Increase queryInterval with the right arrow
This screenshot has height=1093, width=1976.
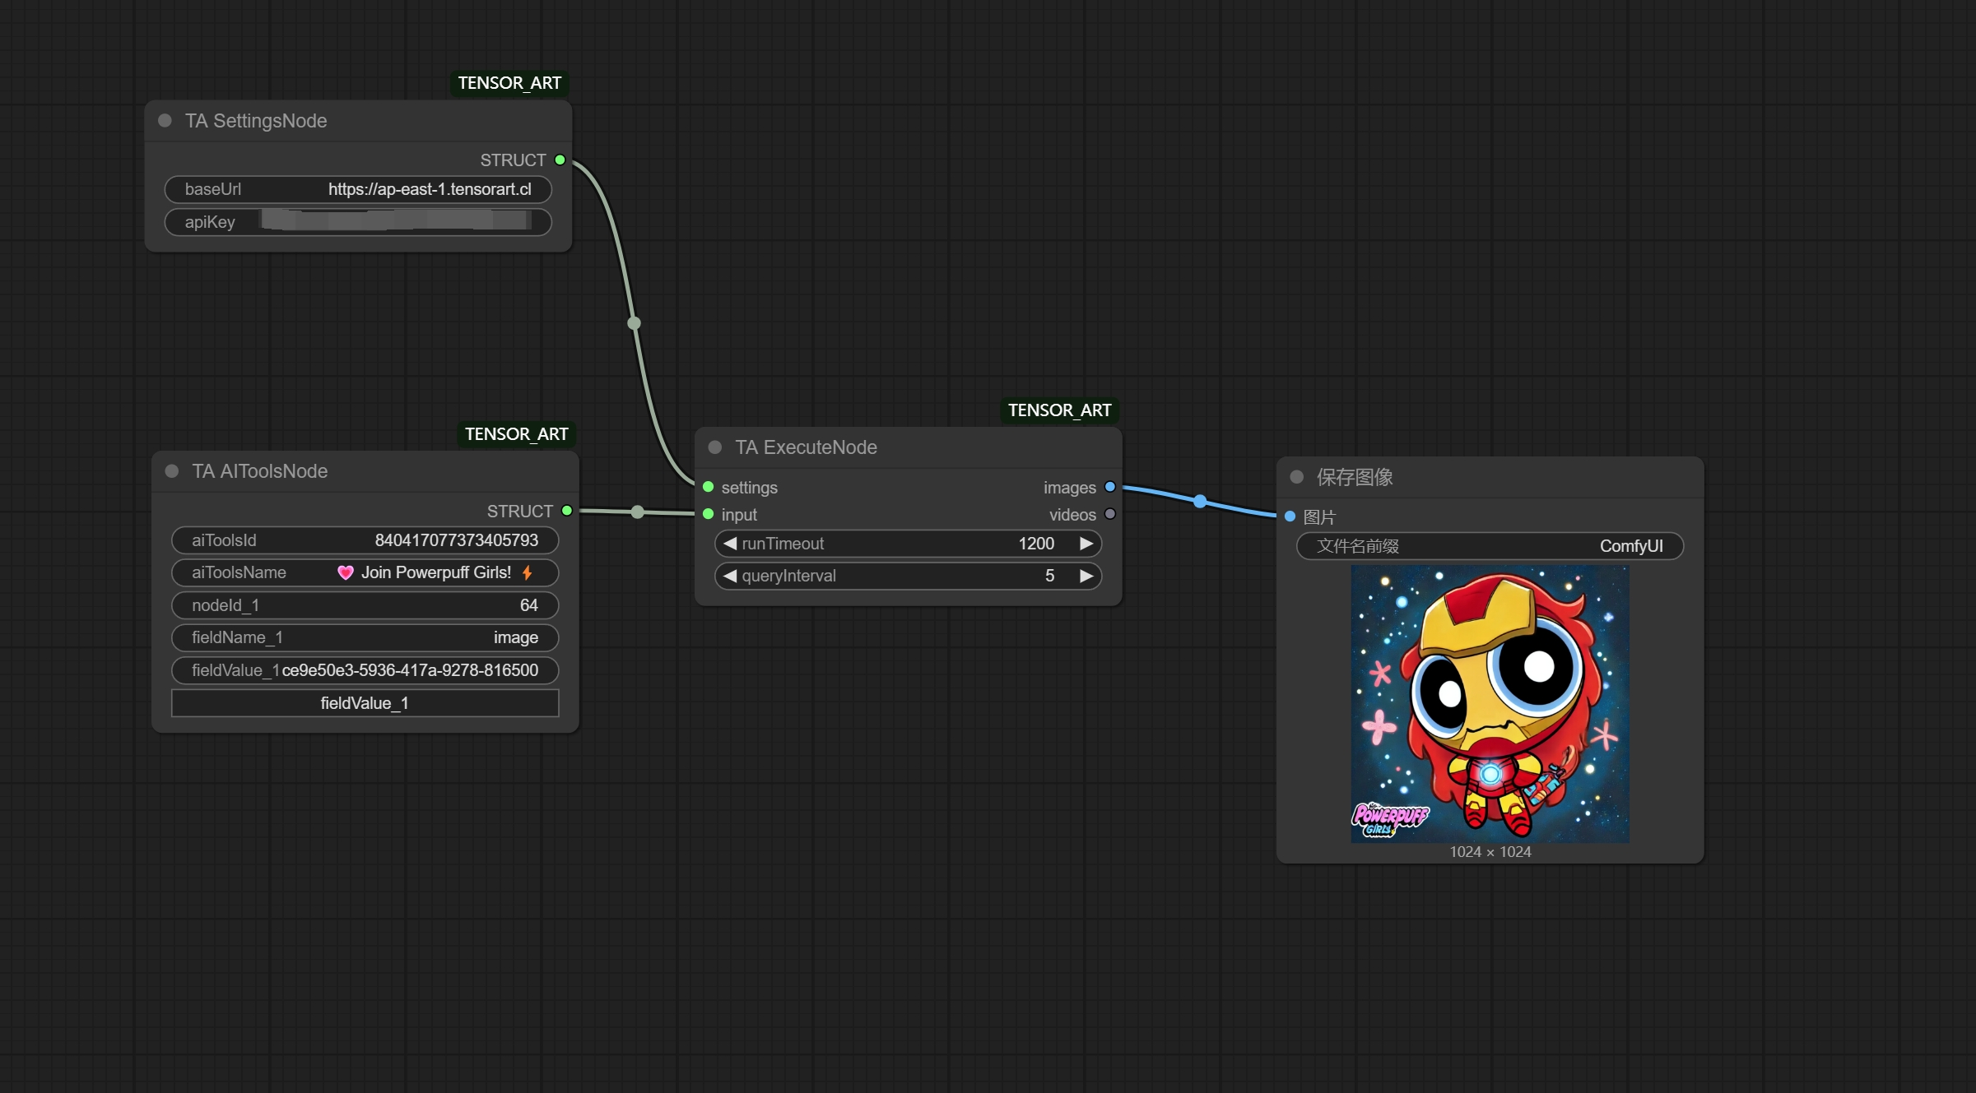point(1086,576)
